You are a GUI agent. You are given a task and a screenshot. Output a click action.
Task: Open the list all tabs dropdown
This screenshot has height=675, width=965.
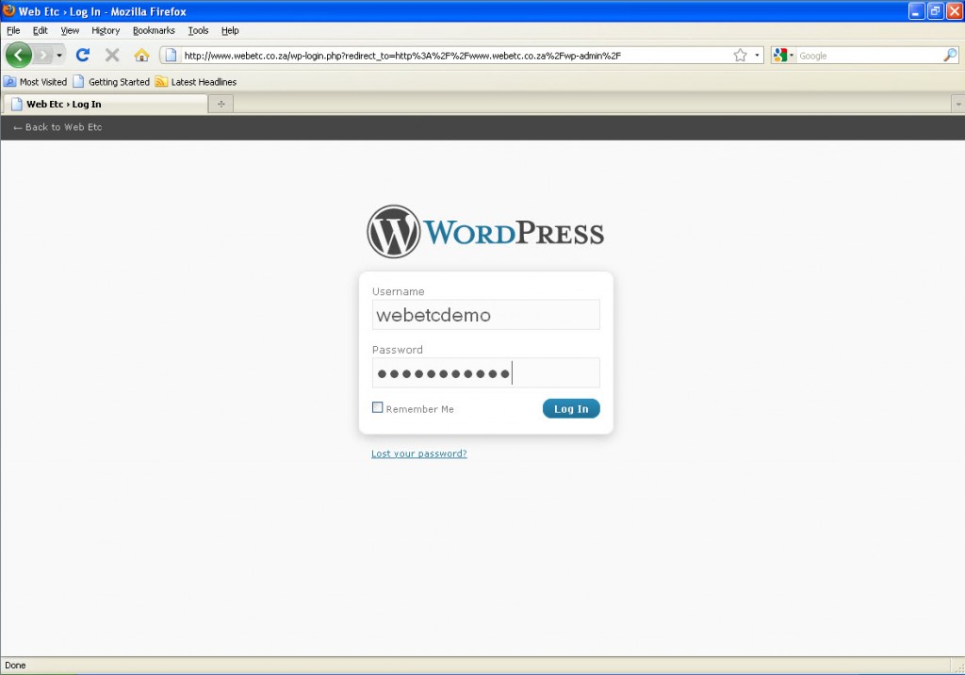coord(957,104)
